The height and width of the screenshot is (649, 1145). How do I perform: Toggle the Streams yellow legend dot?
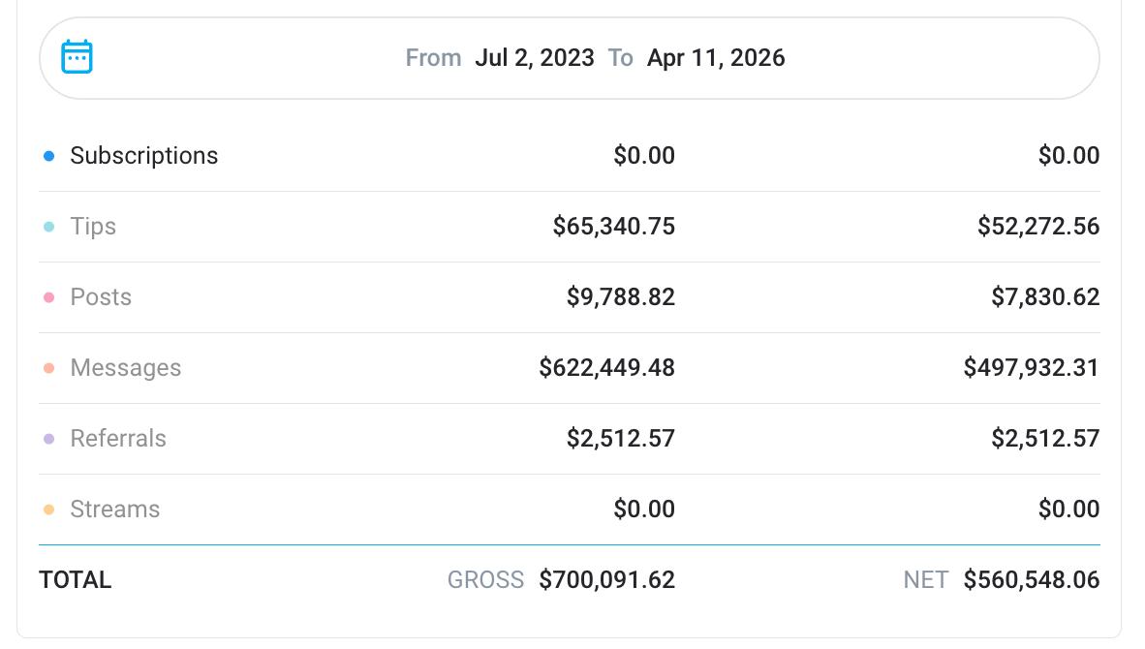(49, 510)
